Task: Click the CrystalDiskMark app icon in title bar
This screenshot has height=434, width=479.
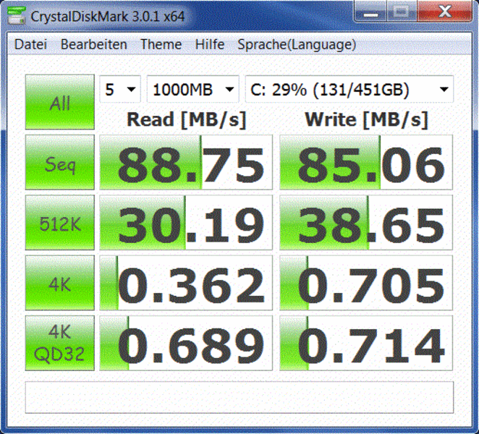Action: [x=17, y=15]
